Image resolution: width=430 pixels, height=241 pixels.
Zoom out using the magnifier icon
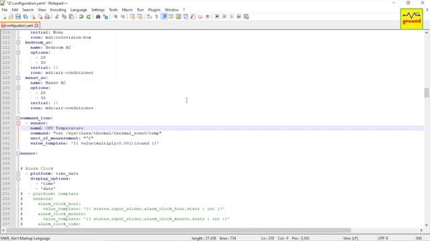click(122, 17)
